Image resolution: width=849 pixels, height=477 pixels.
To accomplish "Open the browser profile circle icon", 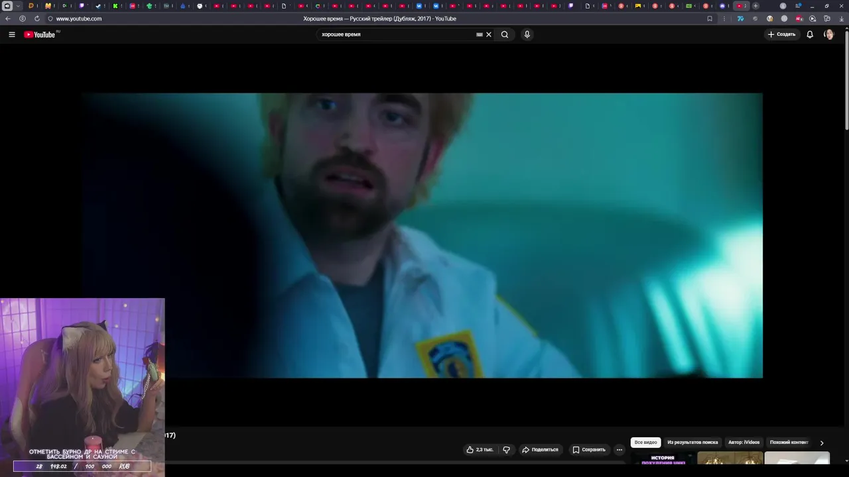I will (x=783, y=6).
